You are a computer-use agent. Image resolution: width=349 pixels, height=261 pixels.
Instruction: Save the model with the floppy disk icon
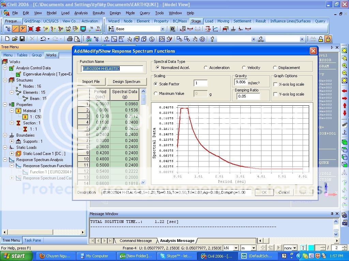click(22, 39)
